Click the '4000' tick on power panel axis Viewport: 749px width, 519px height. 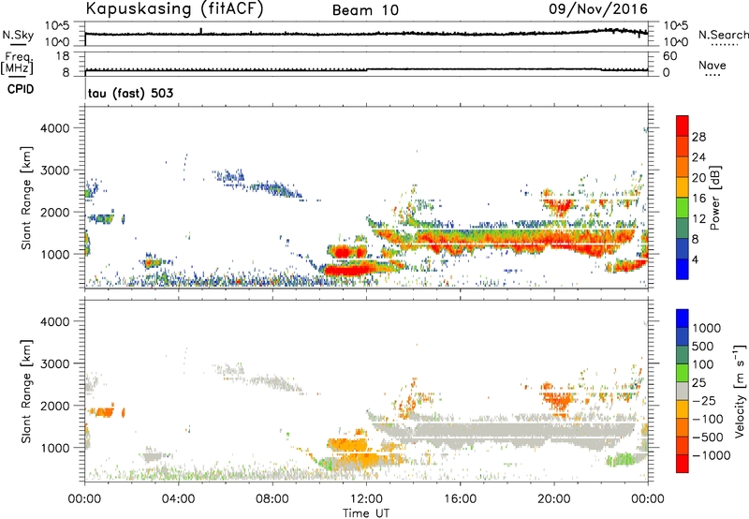pyautogui.click(x=55, y=128)
